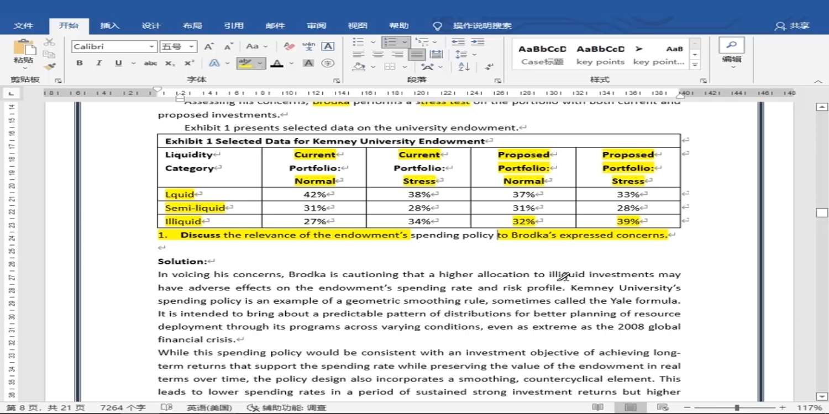Open the 插入 (Insert) ribbon tab
Viewport: 829px width, 414px height.
coord(109,26)
